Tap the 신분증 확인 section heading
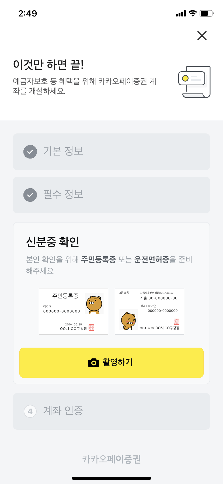This screenshot has height=484, width=223. pos(53,242)
